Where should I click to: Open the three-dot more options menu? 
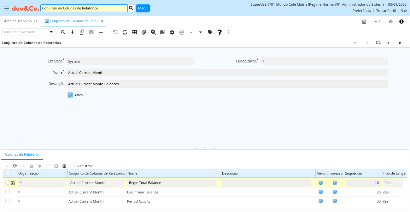(229, 32)
